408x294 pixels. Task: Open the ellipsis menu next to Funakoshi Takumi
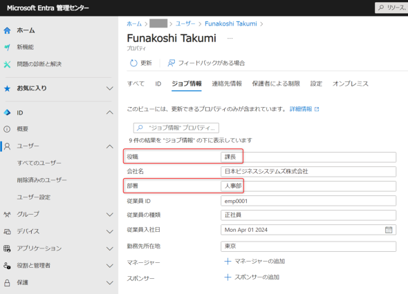click(x=230, y=39)
